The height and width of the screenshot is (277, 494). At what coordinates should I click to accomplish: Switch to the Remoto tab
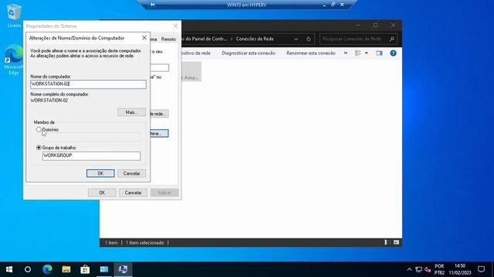coord(168,39)
